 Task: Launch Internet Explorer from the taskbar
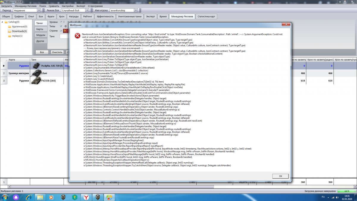pyautogui.click(x=29, y=197)
